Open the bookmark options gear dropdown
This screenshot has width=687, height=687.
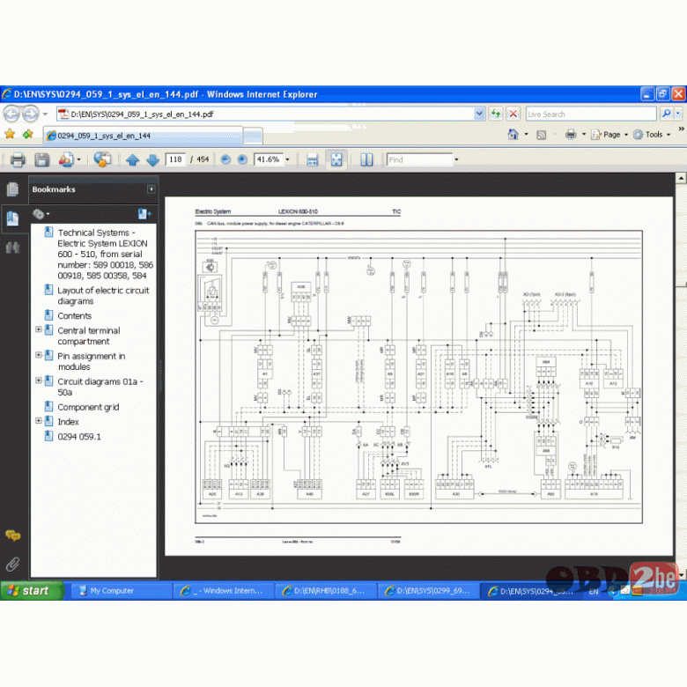(41, 214)
